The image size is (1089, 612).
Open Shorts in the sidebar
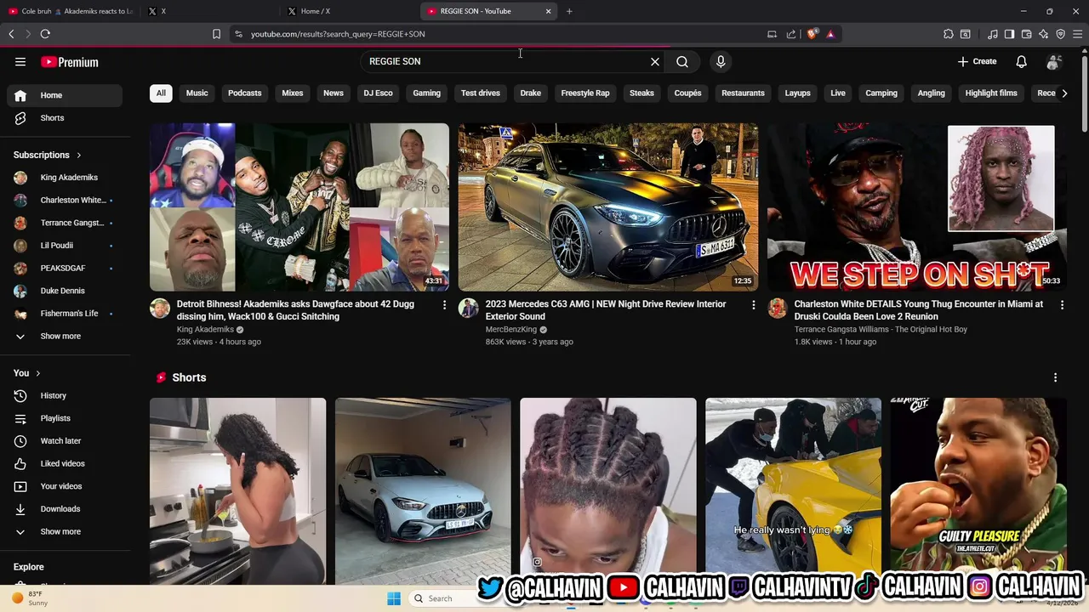point(65,118)
